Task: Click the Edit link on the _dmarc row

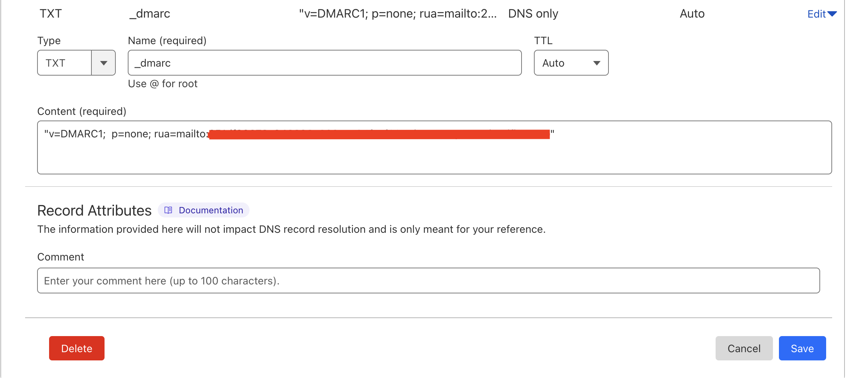Action: (816, 14)
